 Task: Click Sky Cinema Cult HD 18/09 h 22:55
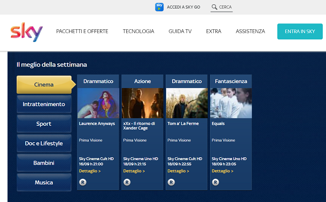185,161
